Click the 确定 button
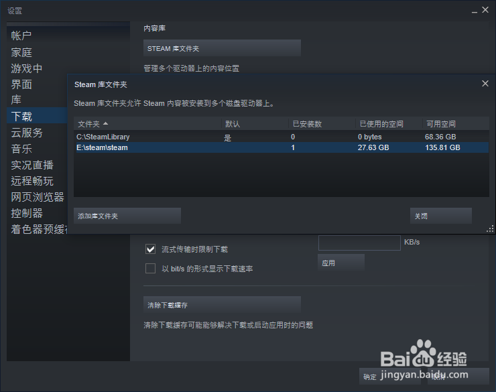 (389, 377)
